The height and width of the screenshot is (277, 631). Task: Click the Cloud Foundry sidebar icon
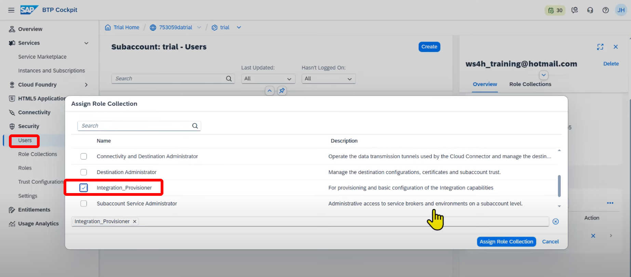pos(12,85)
